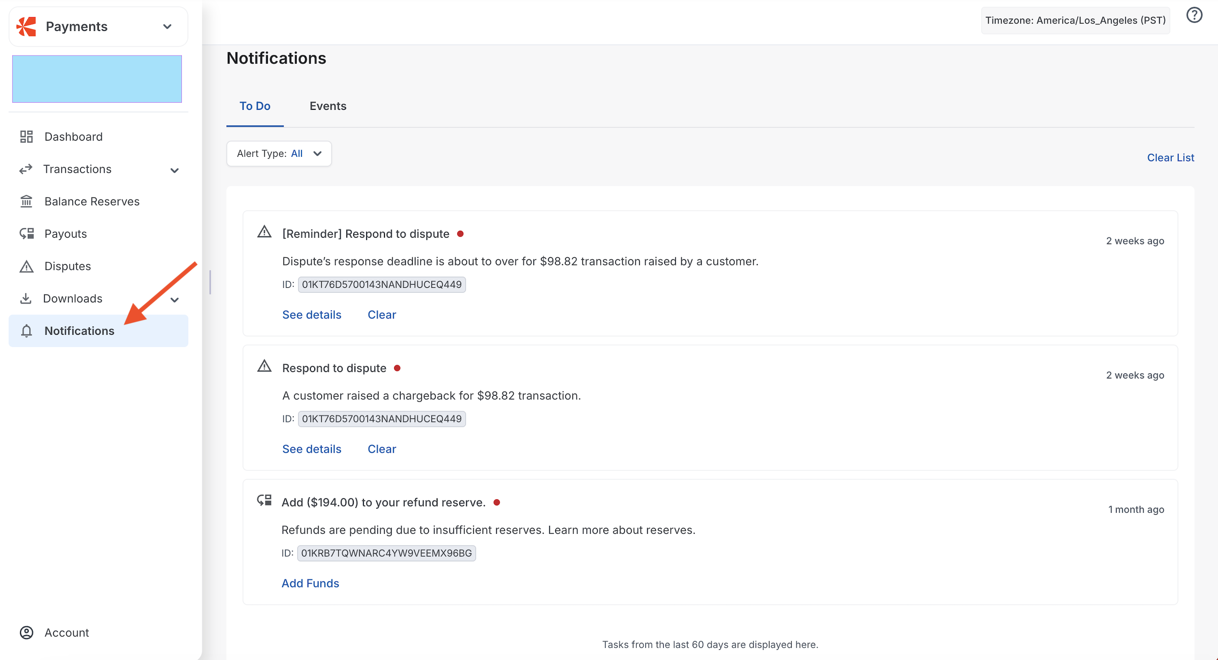Click 'Add ($194.00) to your refund reserve.' title
The image size is (1218, 660).
tap(384, 502)
